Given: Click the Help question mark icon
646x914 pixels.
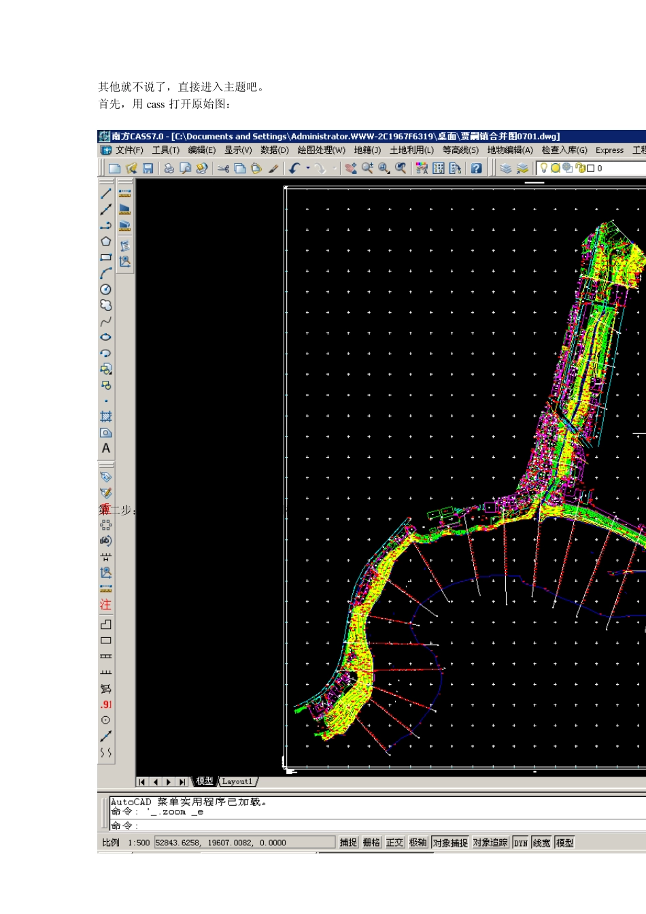Looking at the screenshot, I should point(477,168).
